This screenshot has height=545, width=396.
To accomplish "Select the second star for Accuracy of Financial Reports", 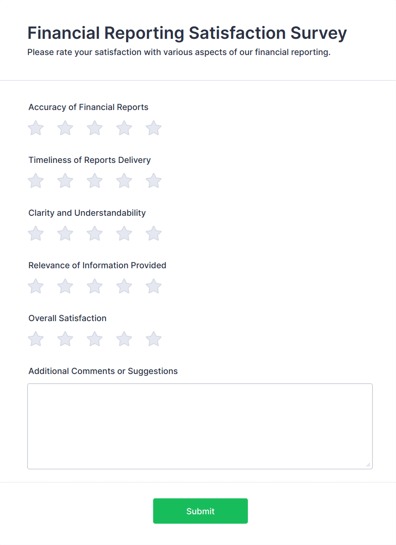I will (65, 128).
